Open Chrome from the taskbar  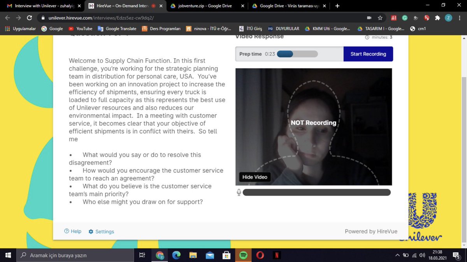click(x=160, y=255)
